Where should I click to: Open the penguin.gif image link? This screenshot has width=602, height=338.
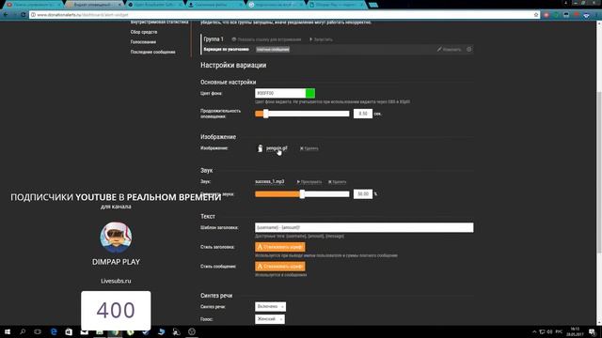(x=277, y=148)
